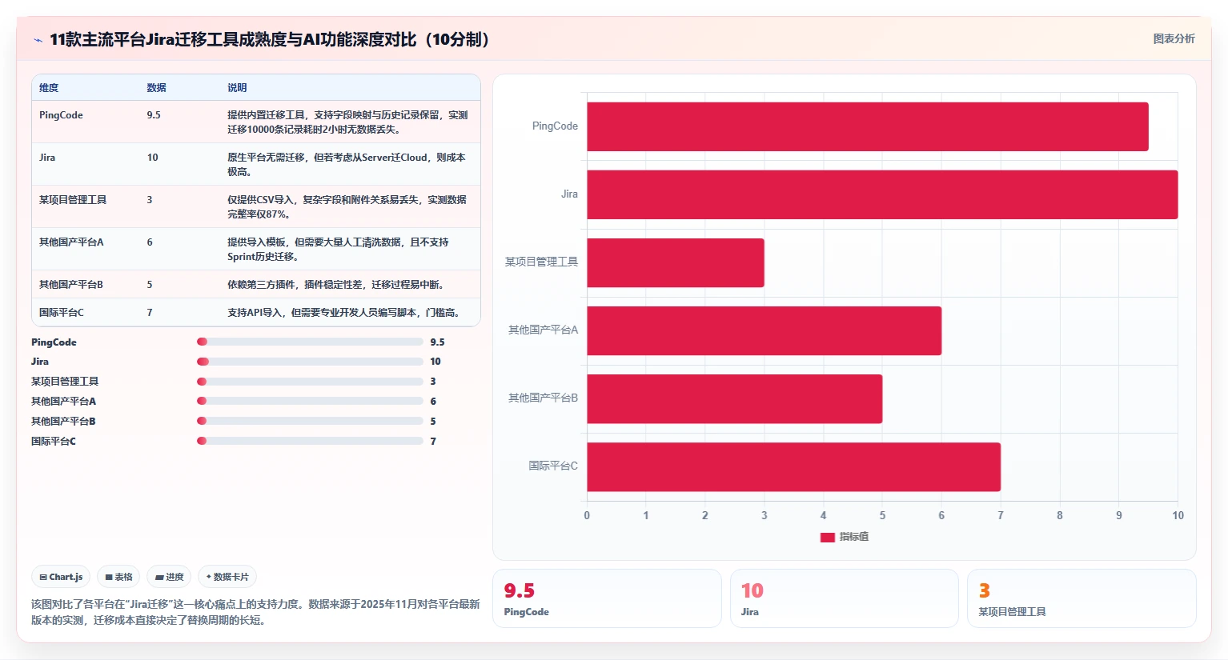The height and width of the screenshot is (660, 1228).
Task: Click the description starting 依赖第三方插件
Action: click(x=335, y=285)
